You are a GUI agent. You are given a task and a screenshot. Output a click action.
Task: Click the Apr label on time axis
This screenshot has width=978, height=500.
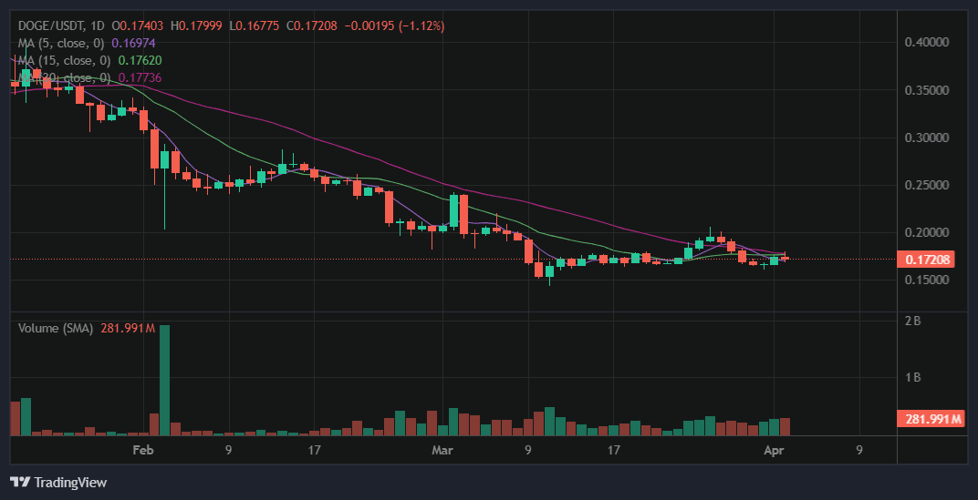click(775, 450)
